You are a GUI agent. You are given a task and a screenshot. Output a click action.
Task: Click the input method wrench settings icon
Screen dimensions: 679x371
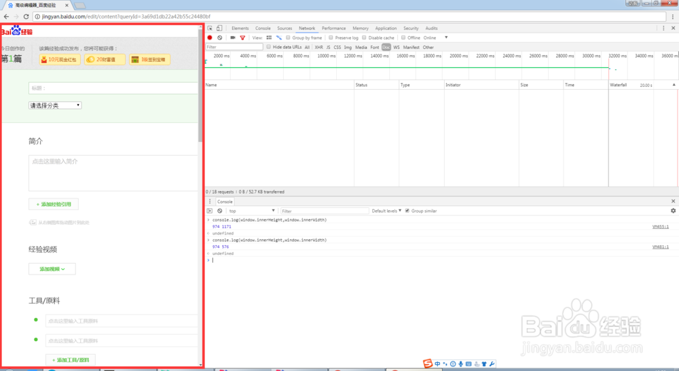coord(492,364)
